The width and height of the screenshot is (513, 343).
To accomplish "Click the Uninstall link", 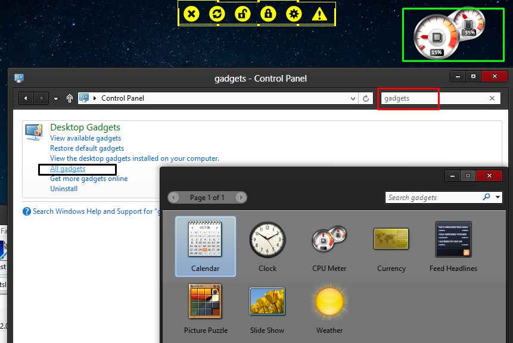I will [64, 189].
